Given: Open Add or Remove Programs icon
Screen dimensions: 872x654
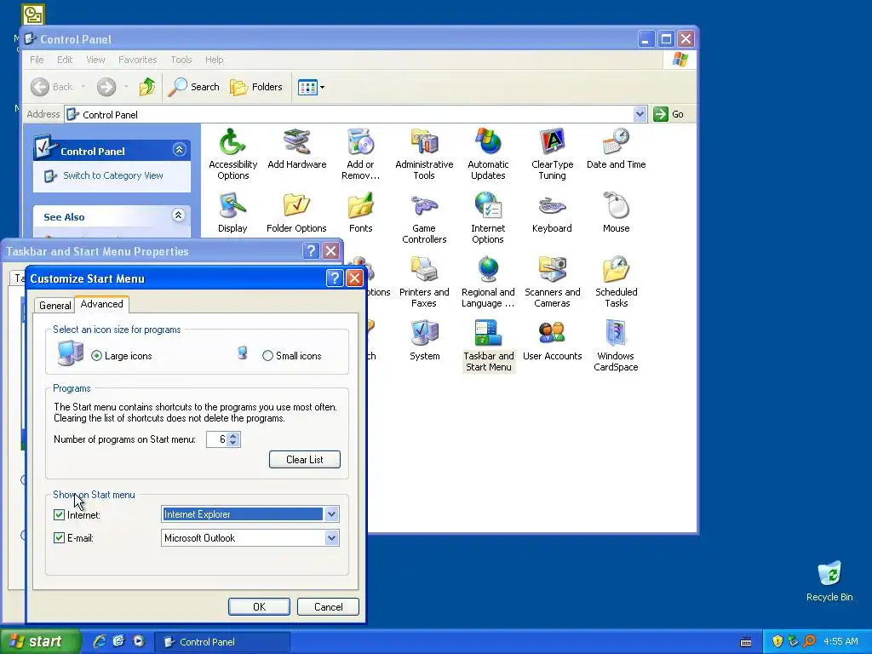Looking at the screenshot, I should point(360,154).
